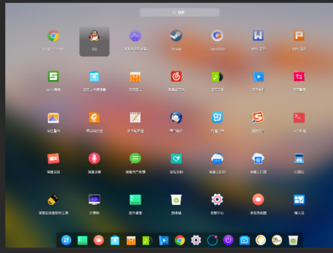Open the Control Center gear in the grid
This screenshot has width=333, height=253.
click(217, 199)
